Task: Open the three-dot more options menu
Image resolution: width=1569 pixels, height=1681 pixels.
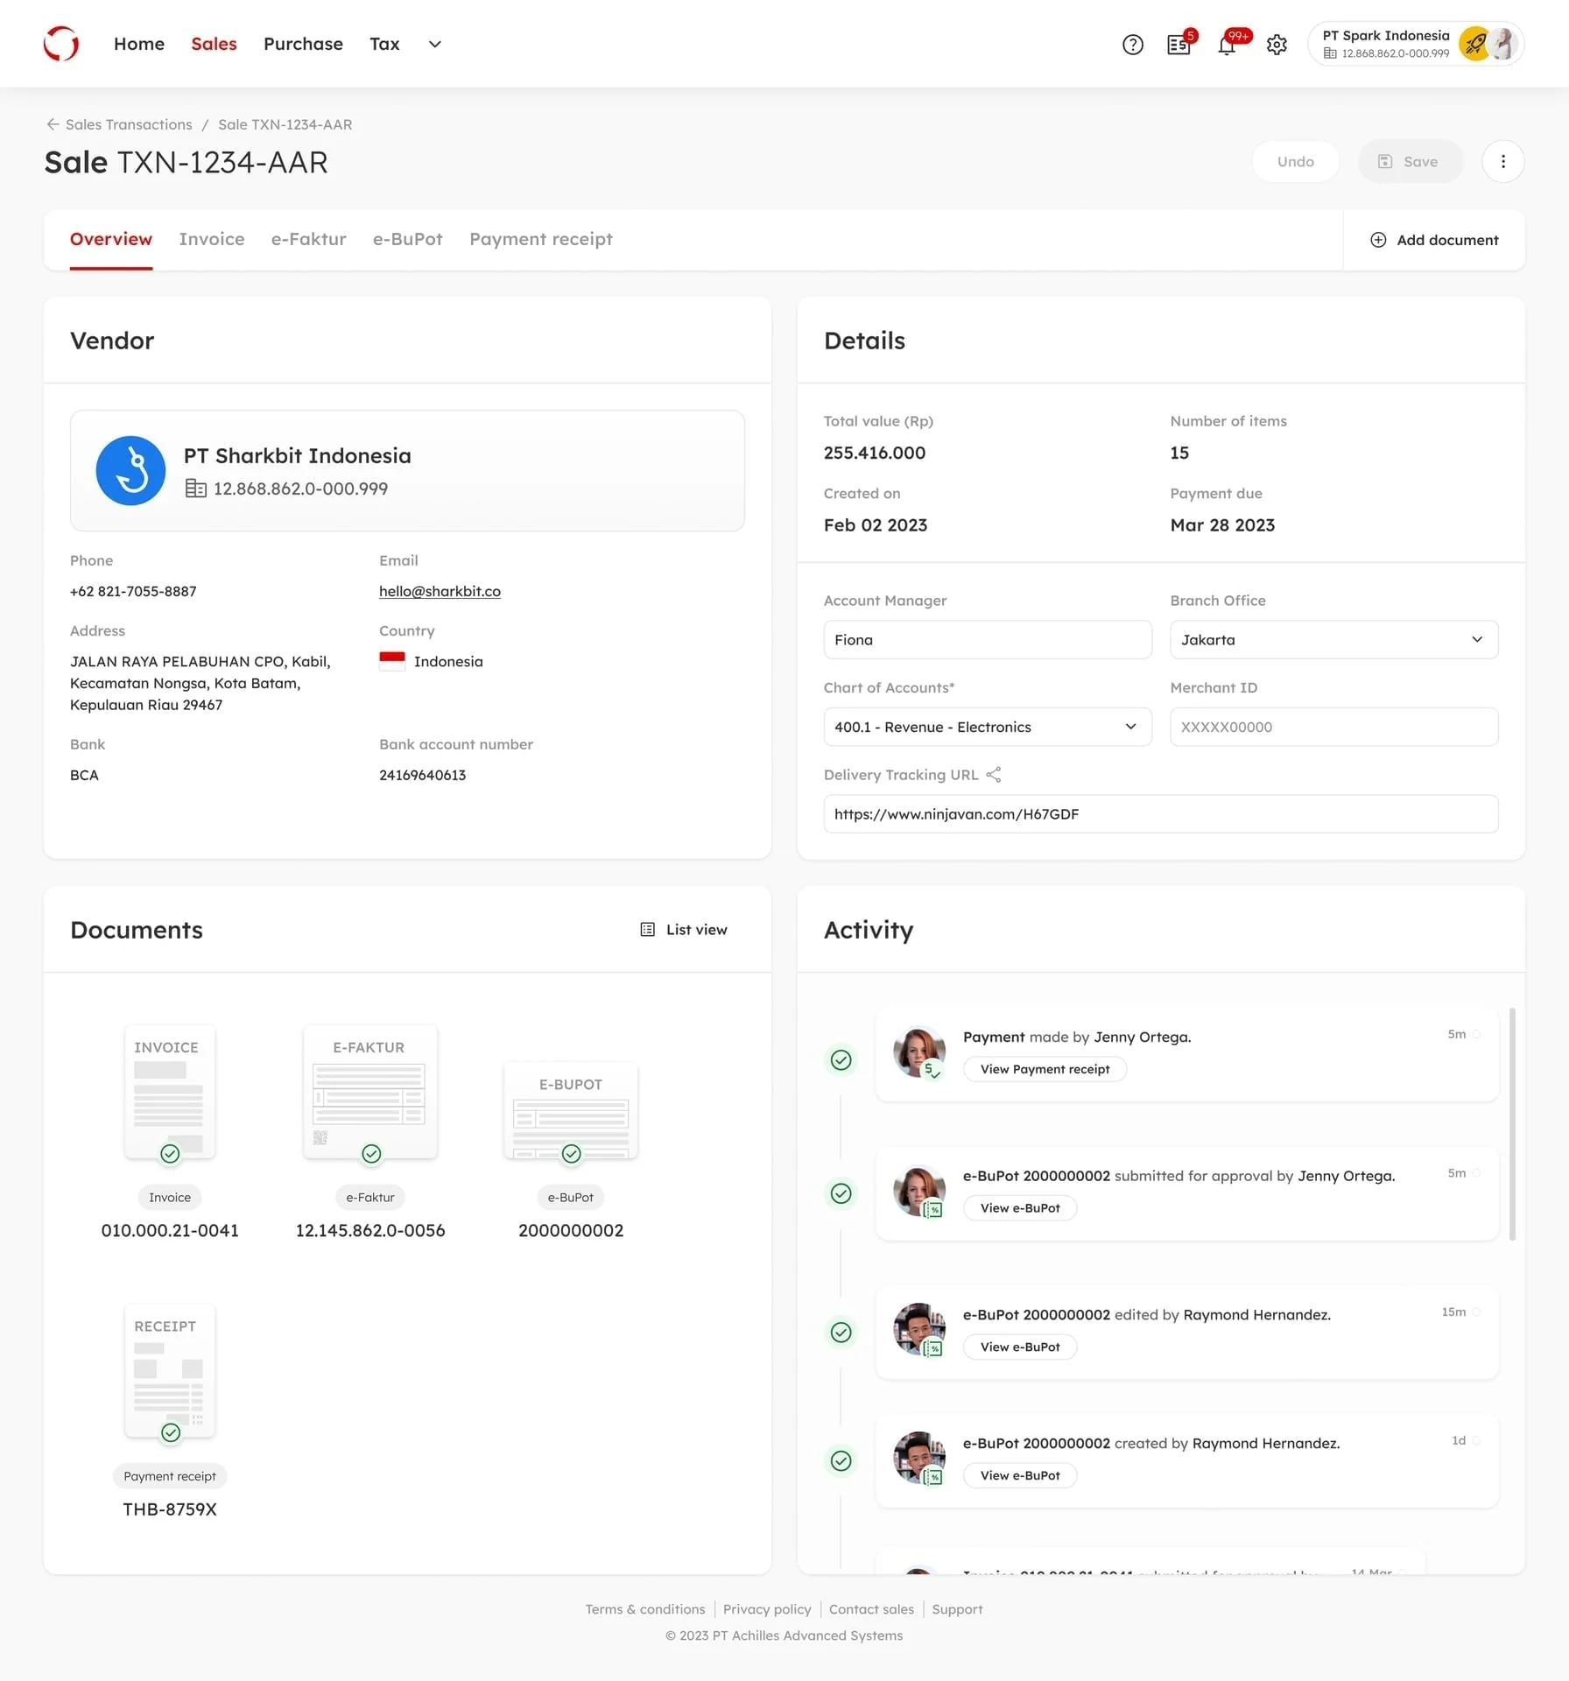Action: click(x=1502, y=161)
